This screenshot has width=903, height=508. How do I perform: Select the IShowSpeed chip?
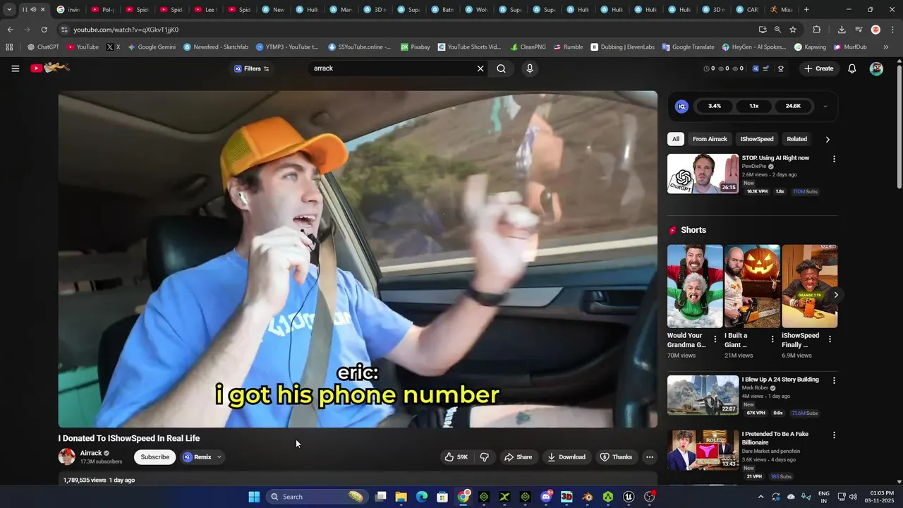click(757, 139)
